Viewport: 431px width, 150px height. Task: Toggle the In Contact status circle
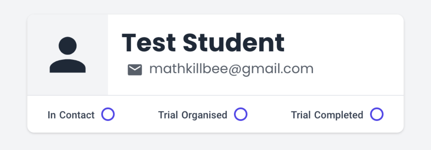tap(108, 114)
